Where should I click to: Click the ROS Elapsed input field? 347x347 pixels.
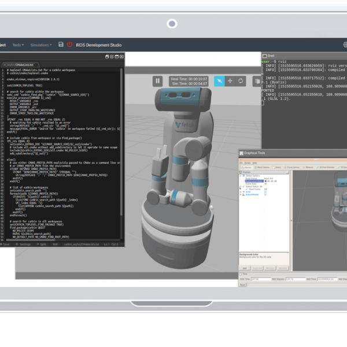(296, 279)
